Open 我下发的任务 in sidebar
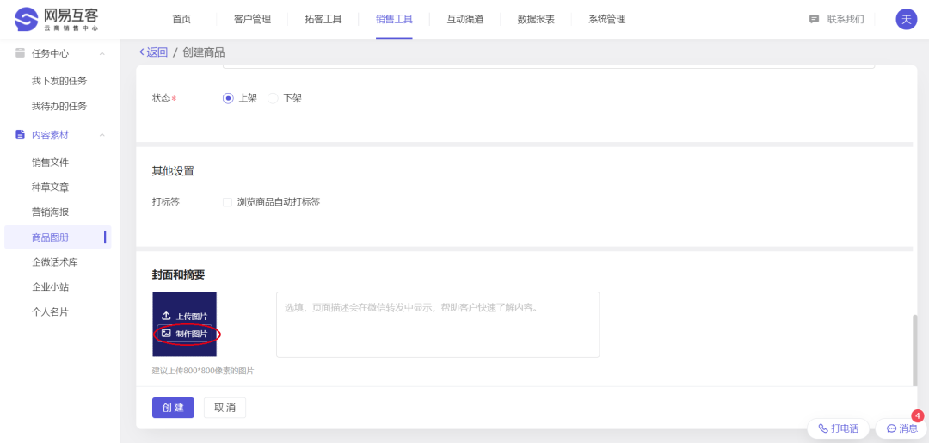929x443 pixels. 59,81
